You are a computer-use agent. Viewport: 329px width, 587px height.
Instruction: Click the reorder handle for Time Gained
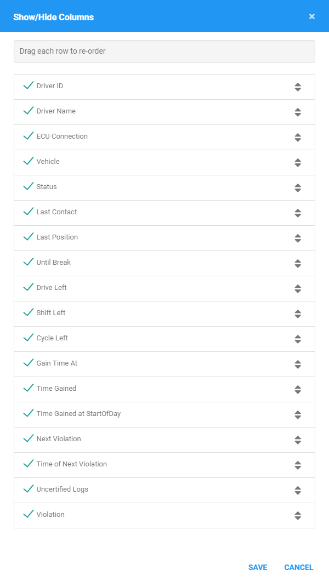tap(298, 390)
